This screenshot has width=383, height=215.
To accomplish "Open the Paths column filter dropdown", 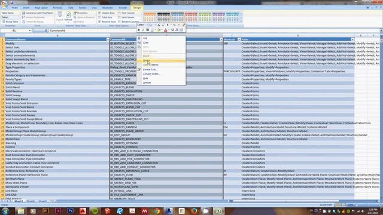I will pos(352,39).
